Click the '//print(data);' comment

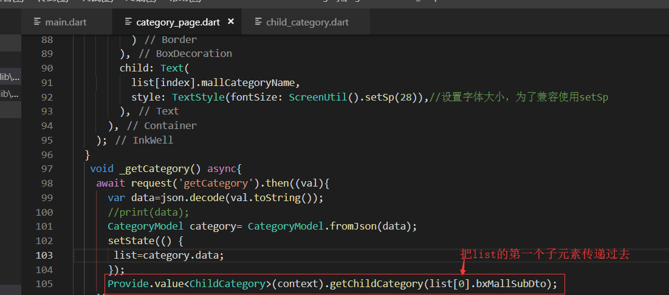[x=148, y=212]
